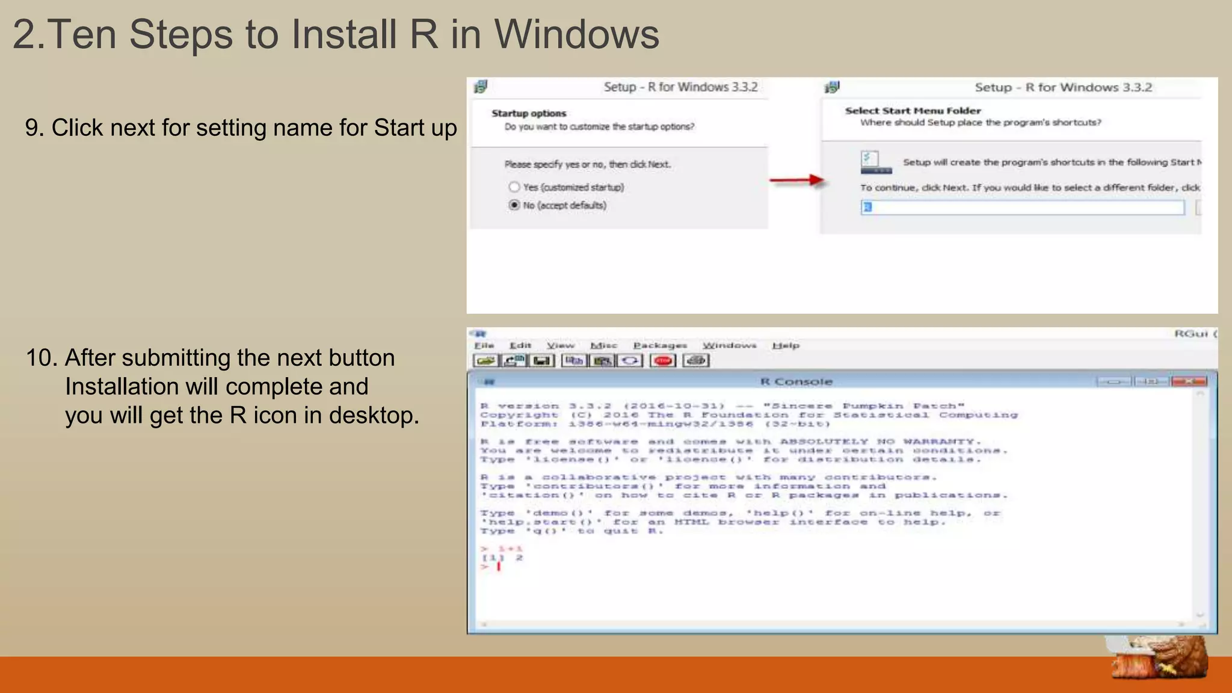
Task: Open the File menu in RGui
Action: coord(484,345)
